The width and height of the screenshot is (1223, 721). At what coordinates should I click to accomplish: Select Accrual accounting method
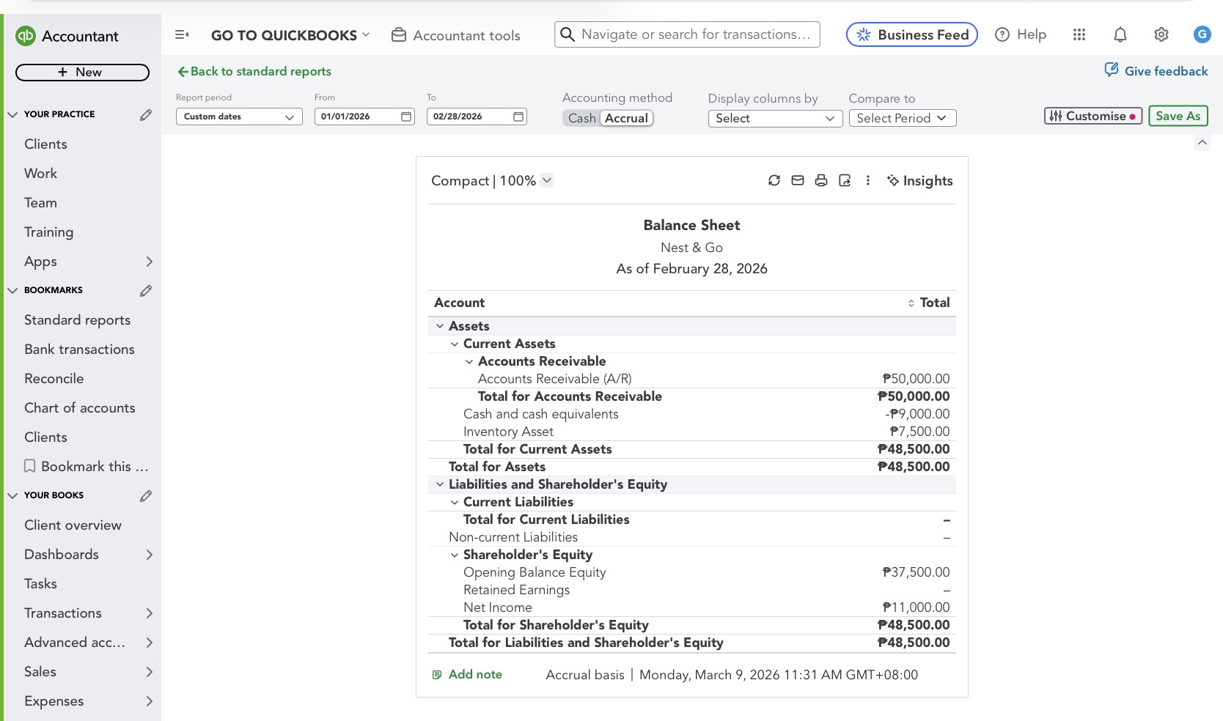point(626,118)
